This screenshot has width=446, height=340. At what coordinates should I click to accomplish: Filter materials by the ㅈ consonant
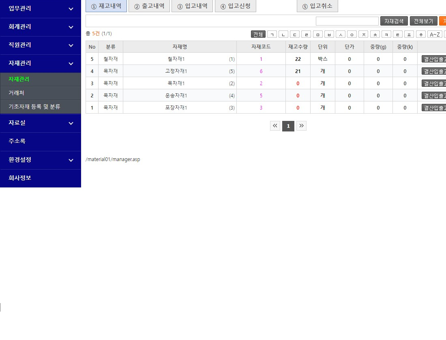click(364, 34)
